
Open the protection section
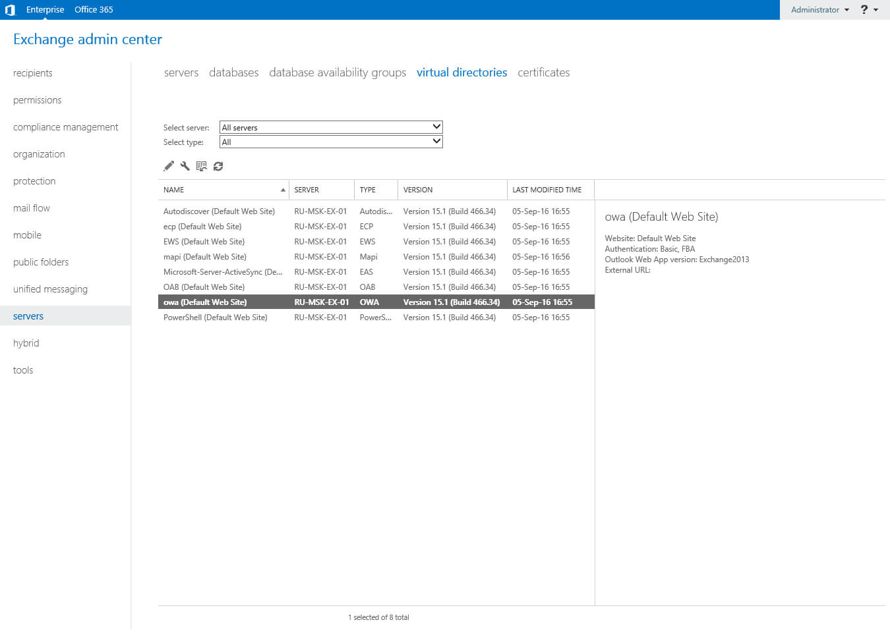(x=34, y=181)
